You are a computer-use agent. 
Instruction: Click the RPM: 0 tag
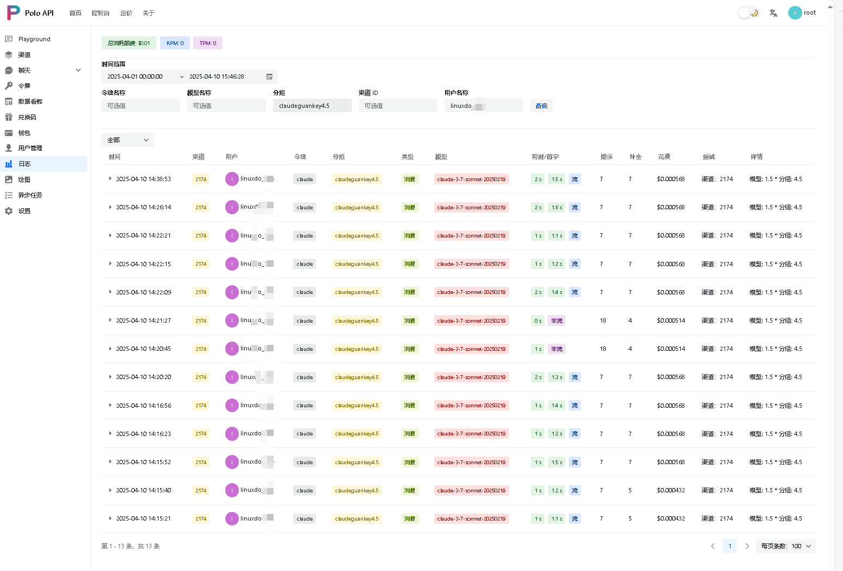(x=175, y=43)
